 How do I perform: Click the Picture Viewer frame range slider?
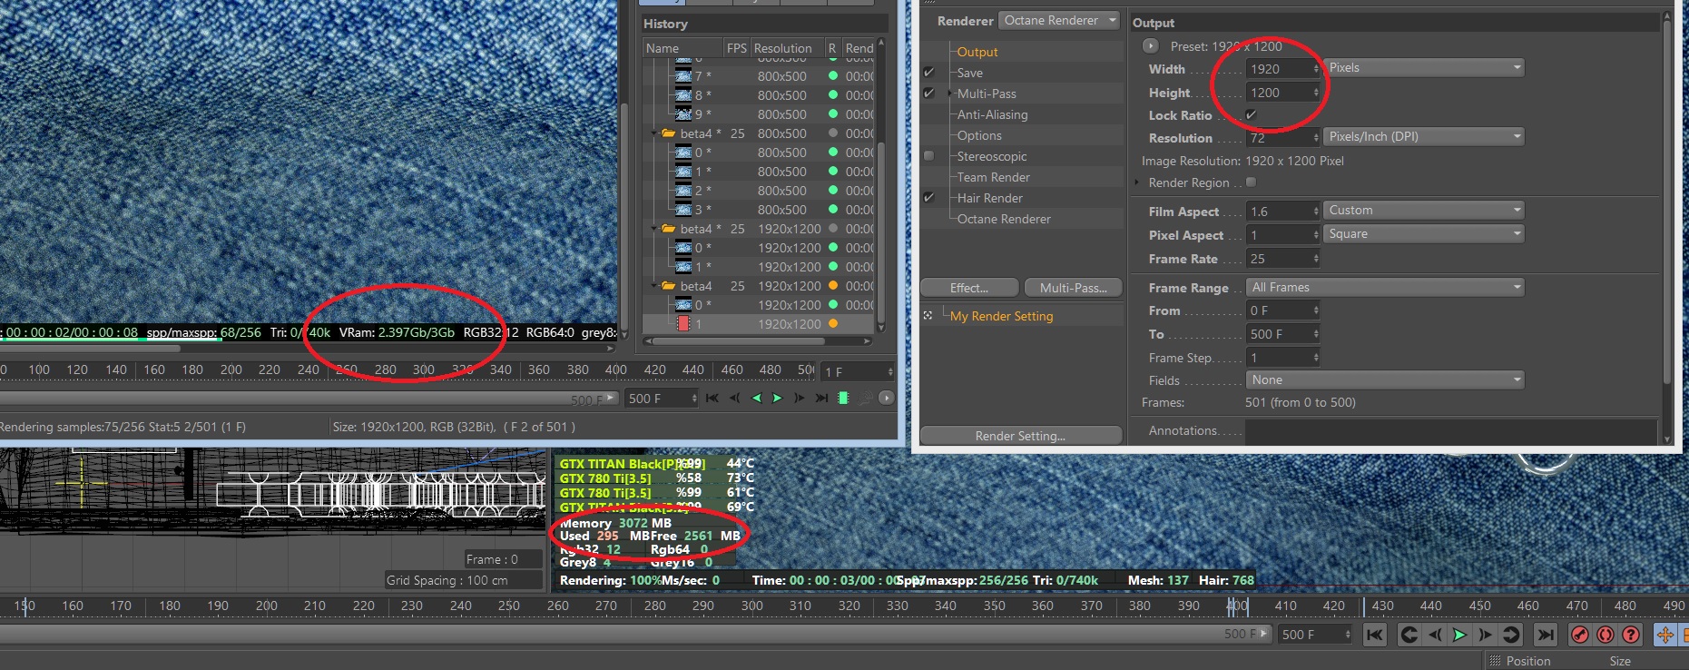click(x=309, y=399)
